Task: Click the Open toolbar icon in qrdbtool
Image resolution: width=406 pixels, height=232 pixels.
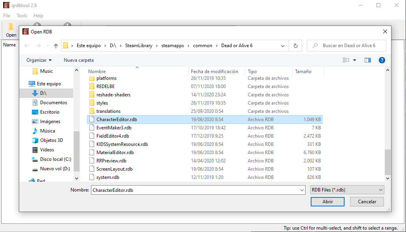Action: tap(11, 30)
